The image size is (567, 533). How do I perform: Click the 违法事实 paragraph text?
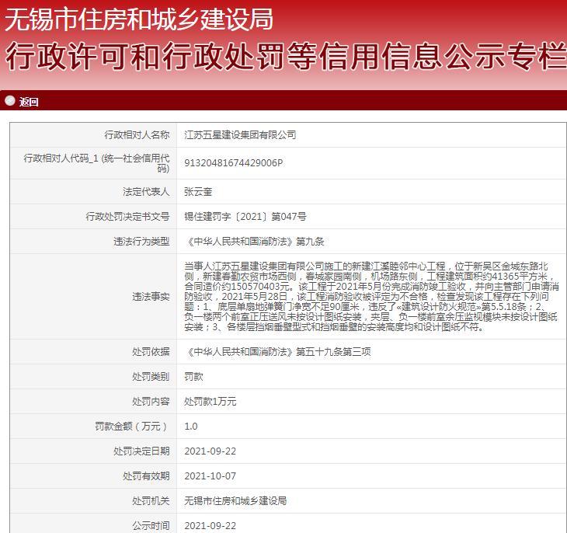coord(371,297)
